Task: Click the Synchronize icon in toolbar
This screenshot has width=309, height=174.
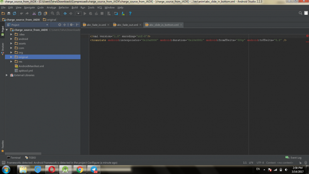Action: click(x=14, y=13)
